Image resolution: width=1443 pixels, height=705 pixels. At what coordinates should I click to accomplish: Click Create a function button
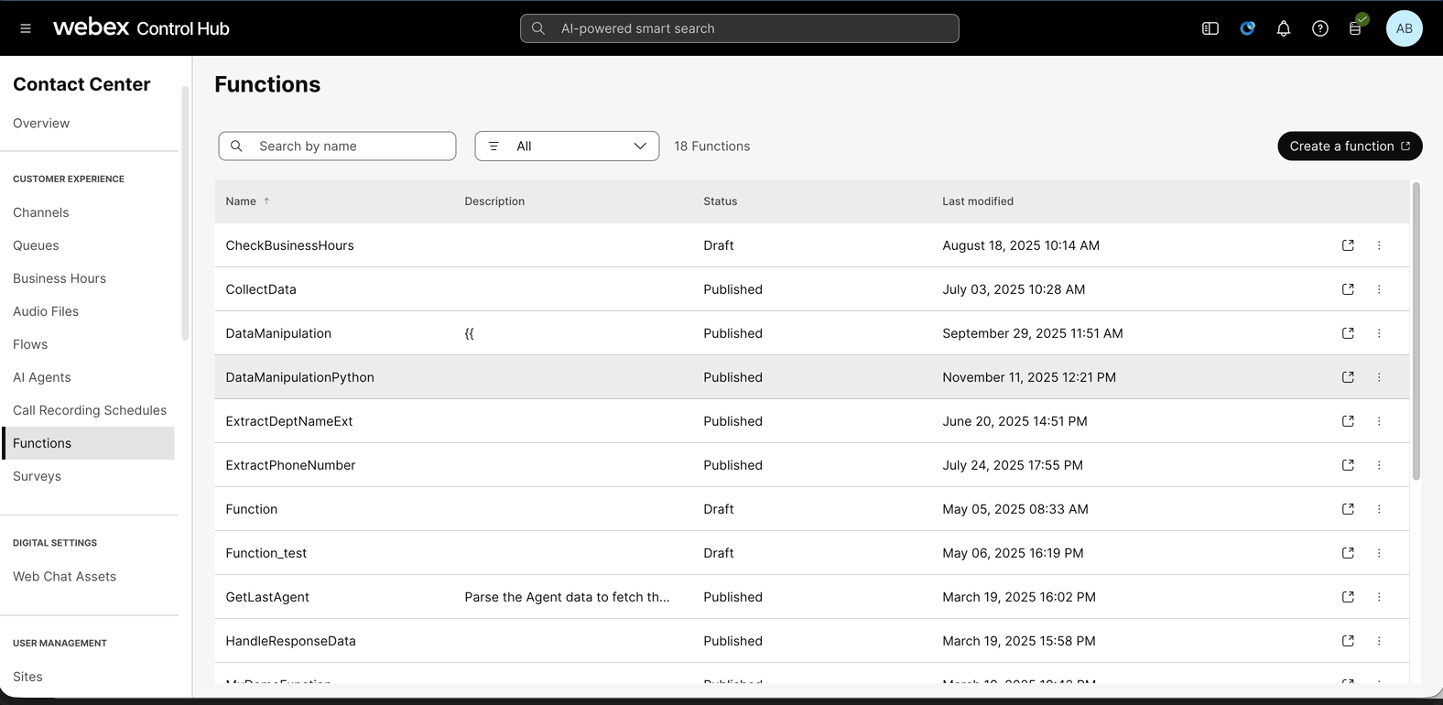pos(1349,146)
